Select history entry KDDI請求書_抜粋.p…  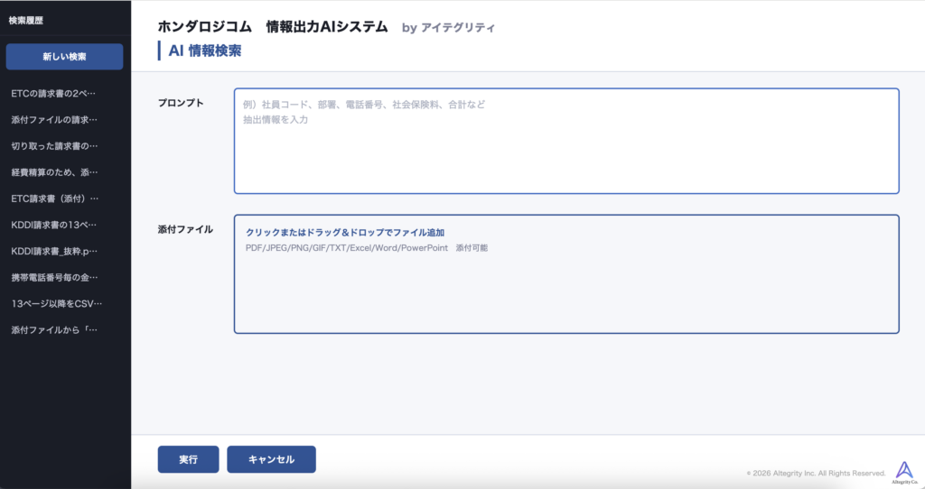click(54, 251)
